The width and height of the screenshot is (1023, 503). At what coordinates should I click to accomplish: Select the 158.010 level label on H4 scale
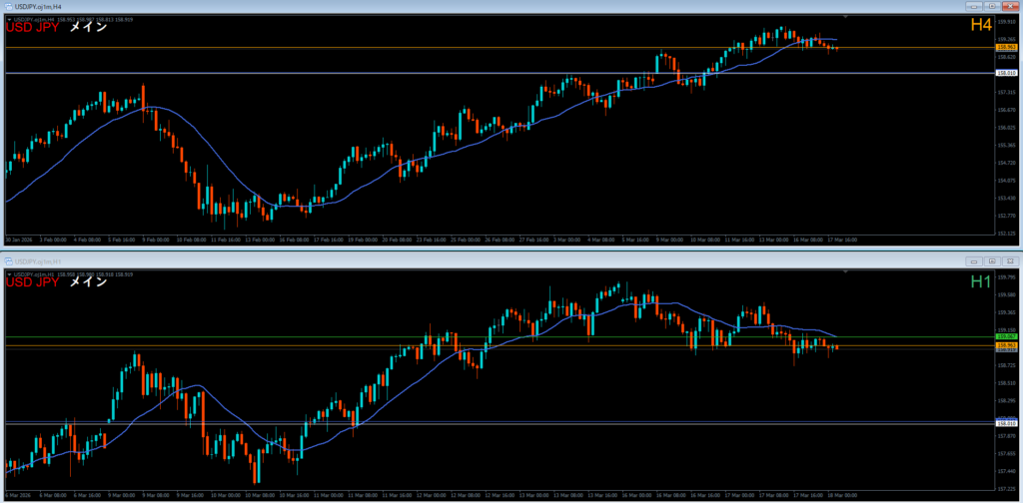[1006, 73]
